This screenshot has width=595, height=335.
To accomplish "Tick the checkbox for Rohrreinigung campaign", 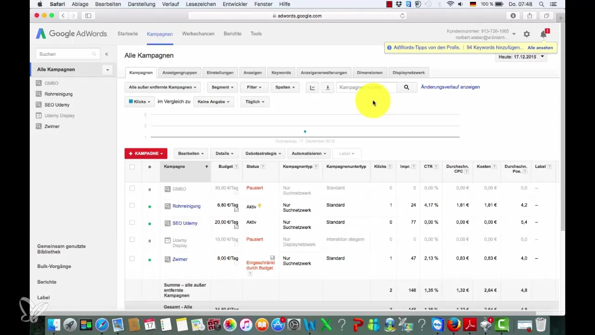I will (x=132, y=205).
